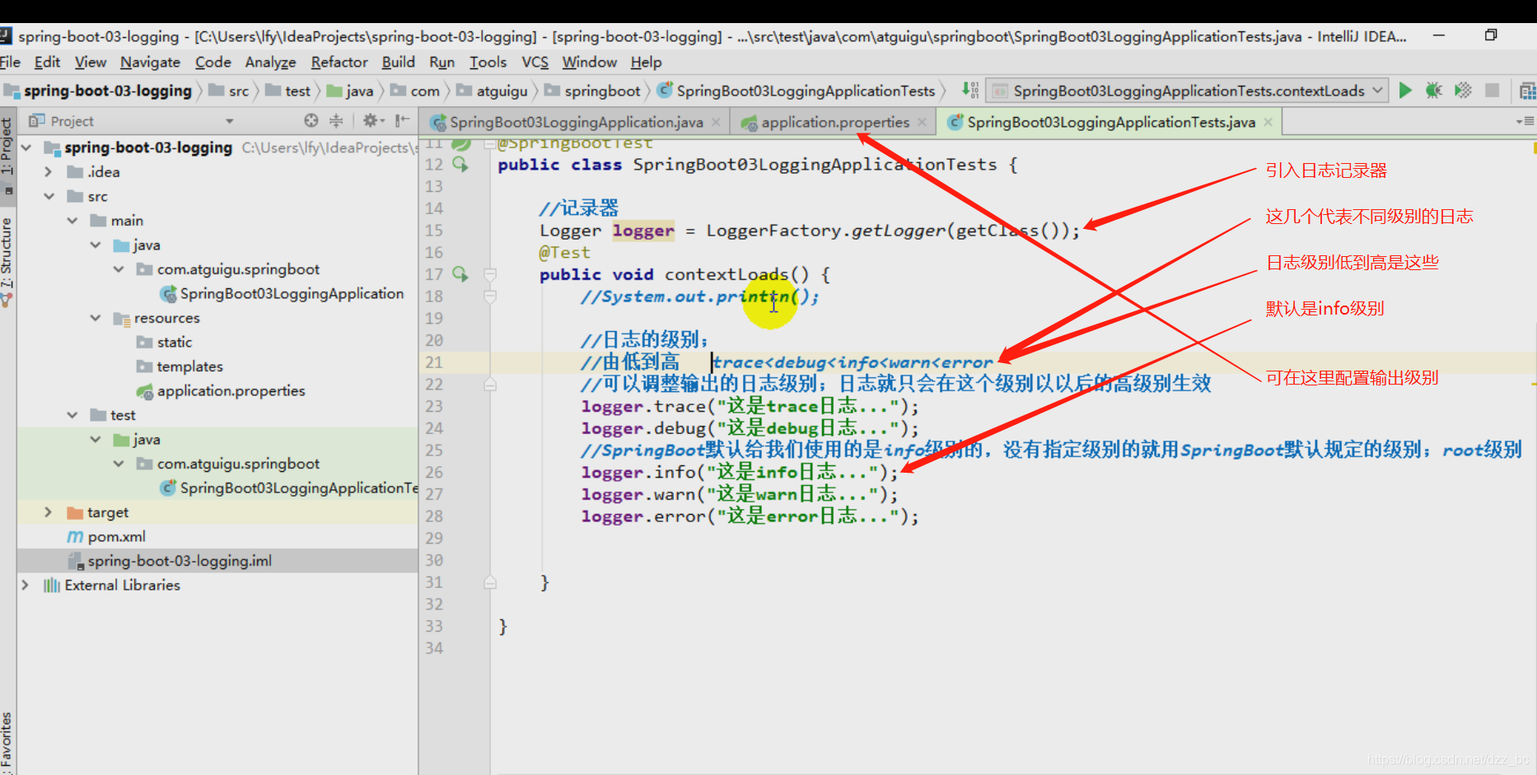Screen dimensions: 1537x775
Task: Close the SpringBoot03LoggingApplicationTests.java tab
Action: [1268, 122]
